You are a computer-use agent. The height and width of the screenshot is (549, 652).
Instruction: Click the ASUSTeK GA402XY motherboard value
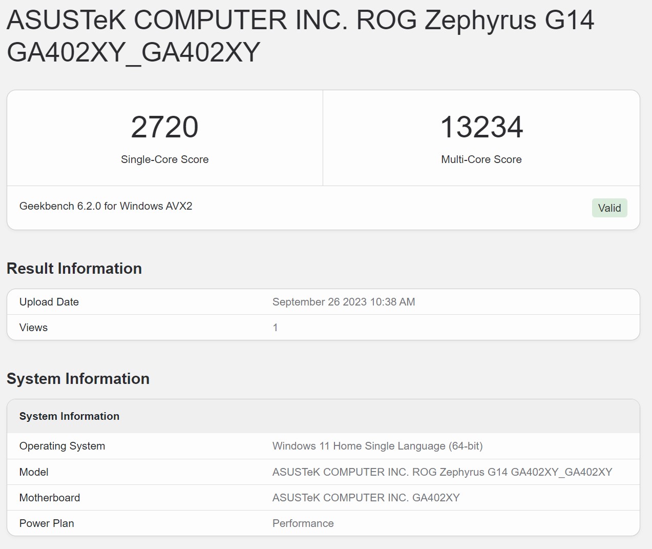(366, 498)
